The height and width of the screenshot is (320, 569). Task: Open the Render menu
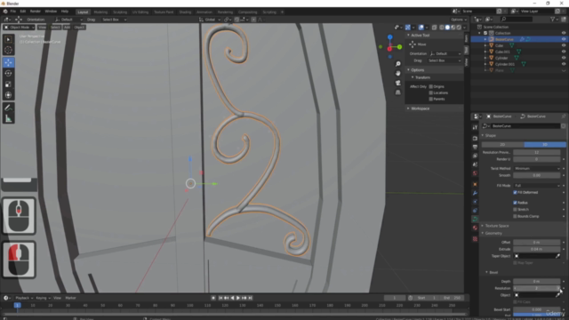[x=36, y=12]
